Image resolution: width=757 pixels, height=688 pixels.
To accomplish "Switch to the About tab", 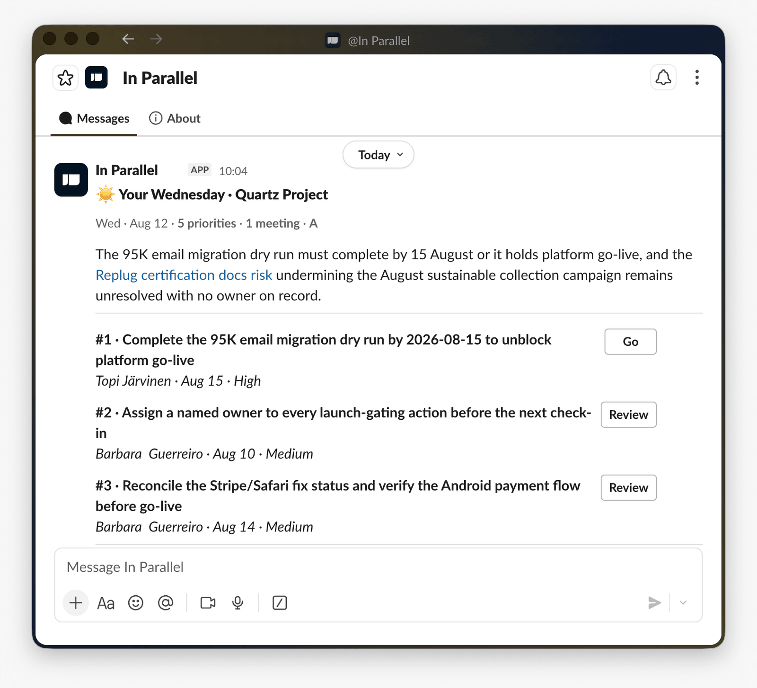I will click(175, 118).
